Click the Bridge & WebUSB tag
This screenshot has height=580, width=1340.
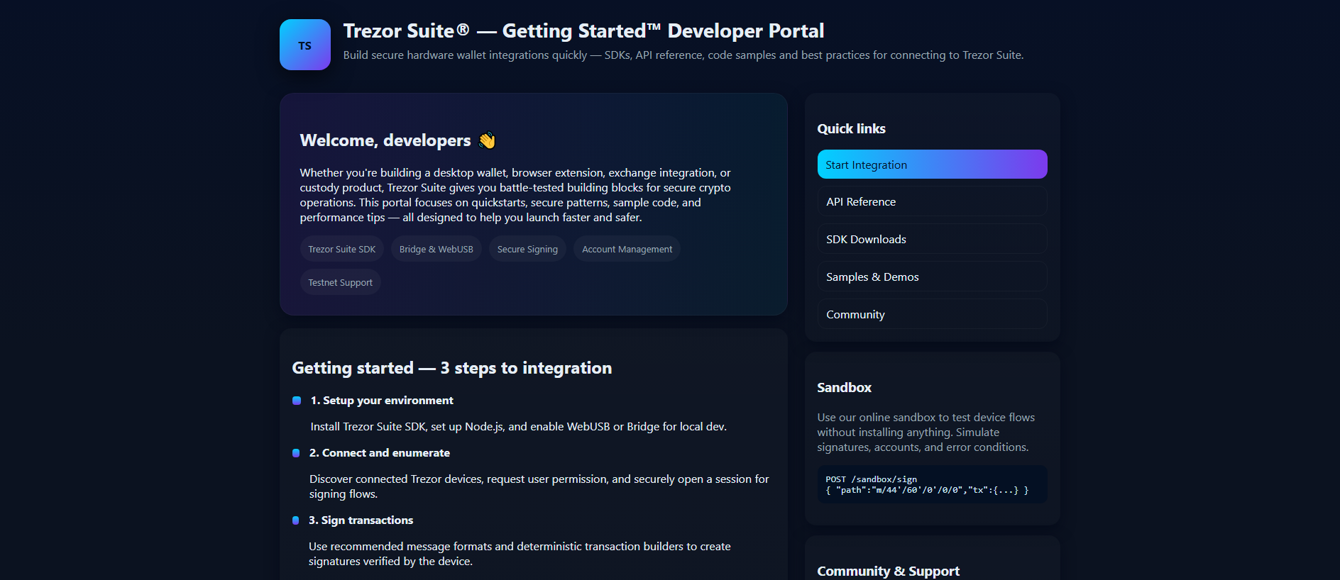[x=436, y=249]
